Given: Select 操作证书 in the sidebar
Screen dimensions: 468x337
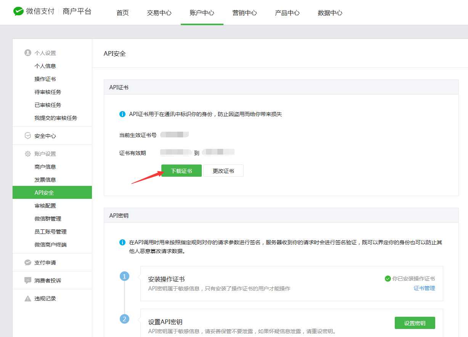Looking at the screenshot, I should coord(45,79).
